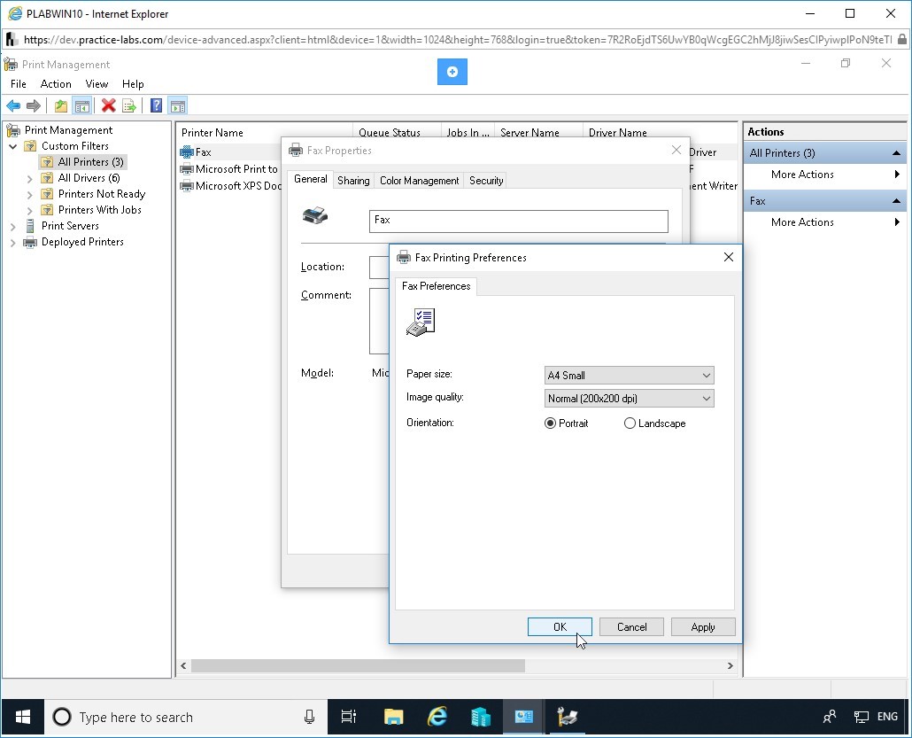
Task: Open Help via the blue question mark icon
Action: click(x=156, y=106)
